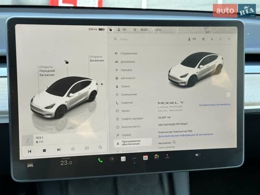The height and width of the screenshot is (195, 260).
Task: Tap the Bluetooth icon in settings header
Action: point(220,39)
